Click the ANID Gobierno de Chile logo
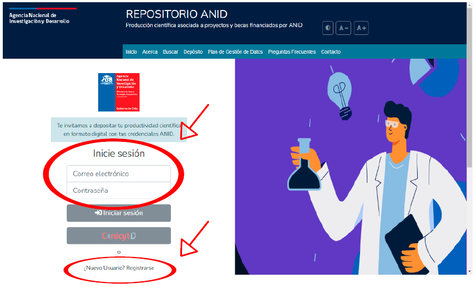Image resolution: width=476 pixels, height=288 pixels. click(119, 92)
